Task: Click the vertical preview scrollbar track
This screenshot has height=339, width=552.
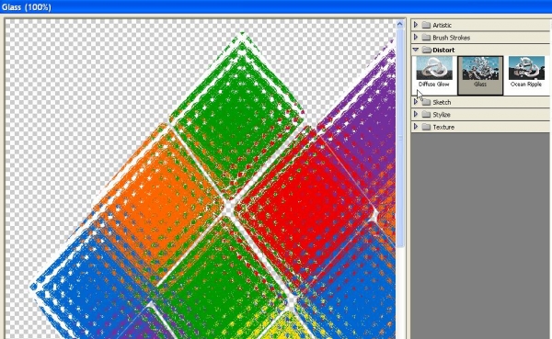Action: (x=399, y=183)
